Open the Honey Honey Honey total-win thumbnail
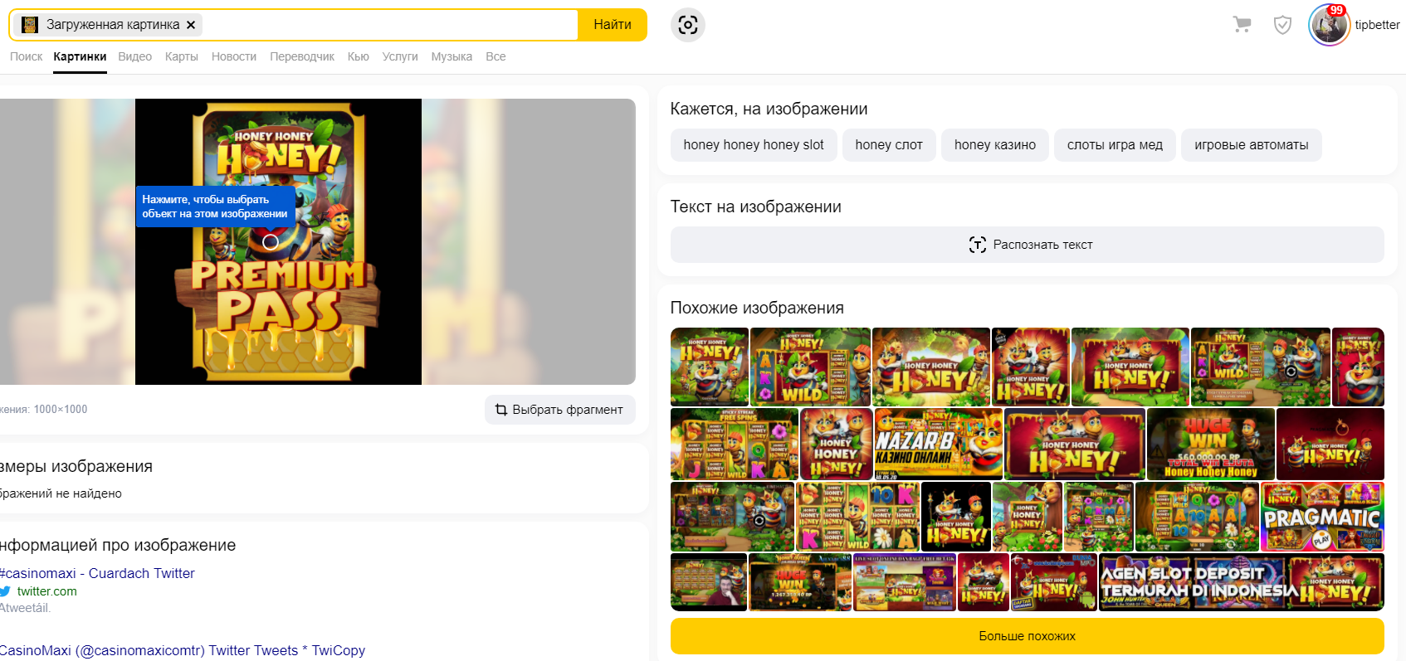Screen dimensions: 1406x661 tap(1211, 444)
